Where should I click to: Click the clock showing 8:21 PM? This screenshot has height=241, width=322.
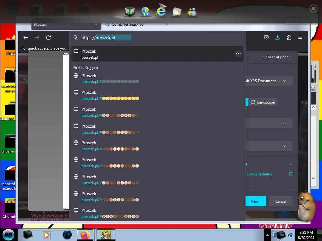pos(306,233)
